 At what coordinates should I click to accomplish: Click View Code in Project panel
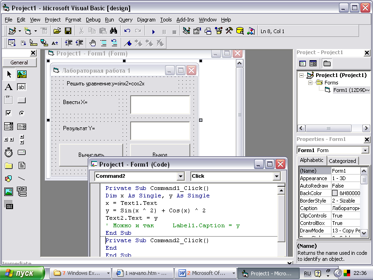[x=303, y=63]
